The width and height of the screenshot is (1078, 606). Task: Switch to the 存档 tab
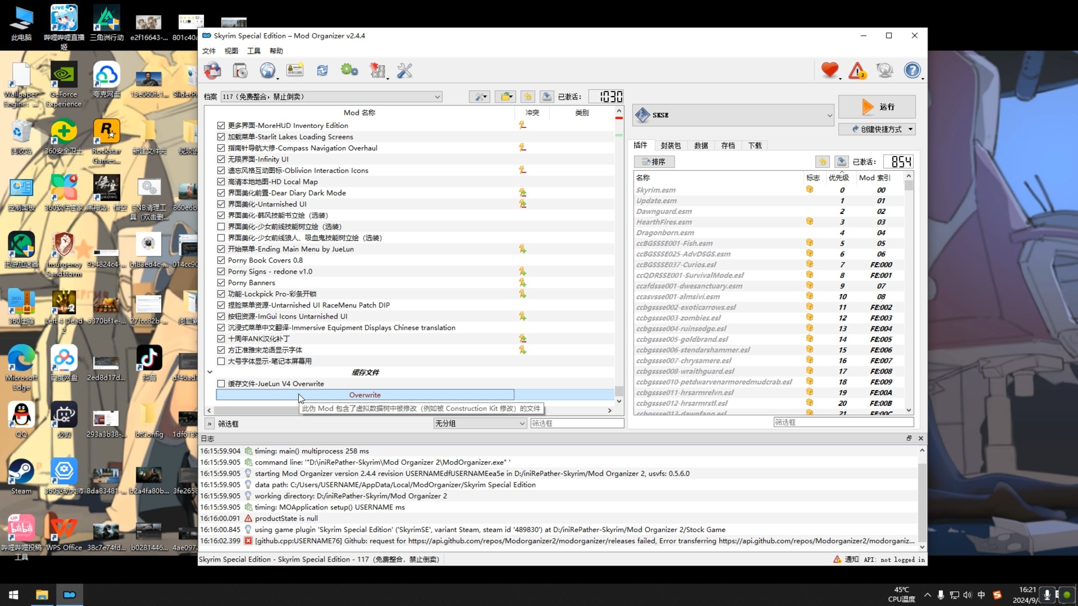(x=728, y=145)
